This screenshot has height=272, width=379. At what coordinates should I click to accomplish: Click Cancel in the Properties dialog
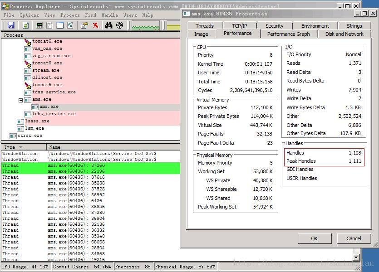(354, 238)
